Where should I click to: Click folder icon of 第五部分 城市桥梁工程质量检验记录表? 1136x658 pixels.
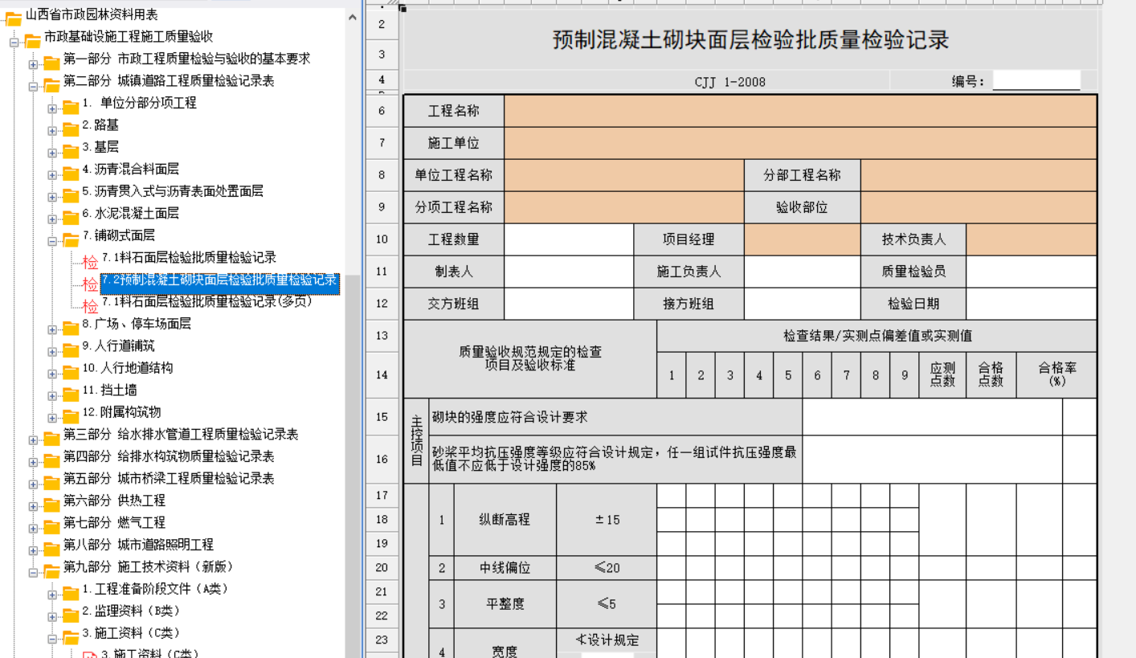pos(51,482)
